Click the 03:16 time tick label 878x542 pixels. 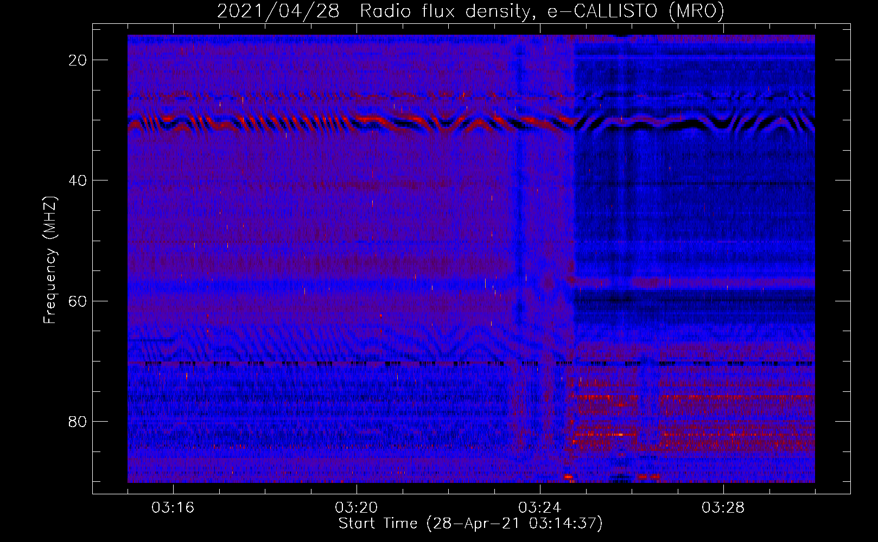[x=173, y=508]
